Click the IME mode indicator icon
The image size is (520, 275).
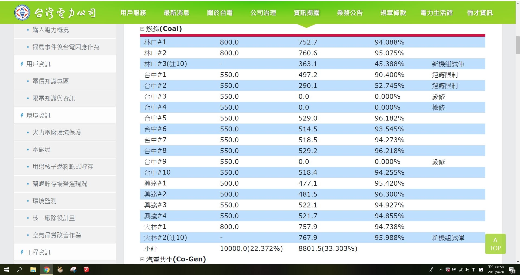click(481, 270)
